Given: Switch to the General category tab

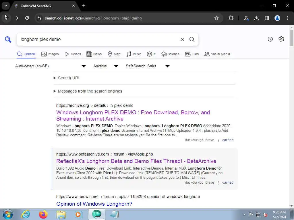Looking at the screenshot, I should point(26,54).
